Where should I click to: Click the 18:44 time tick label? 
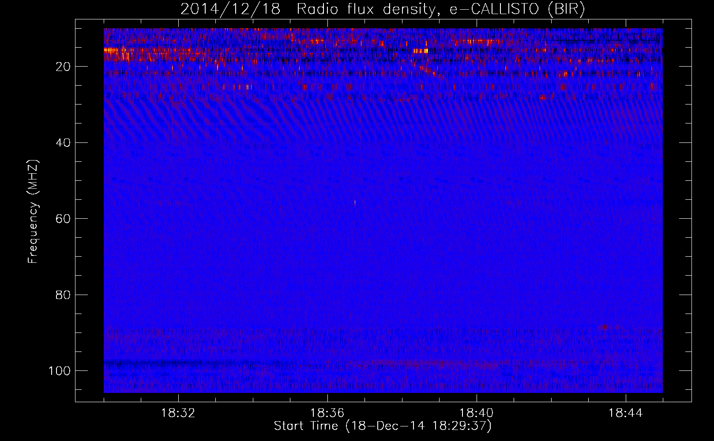click(x=626, y=413)
